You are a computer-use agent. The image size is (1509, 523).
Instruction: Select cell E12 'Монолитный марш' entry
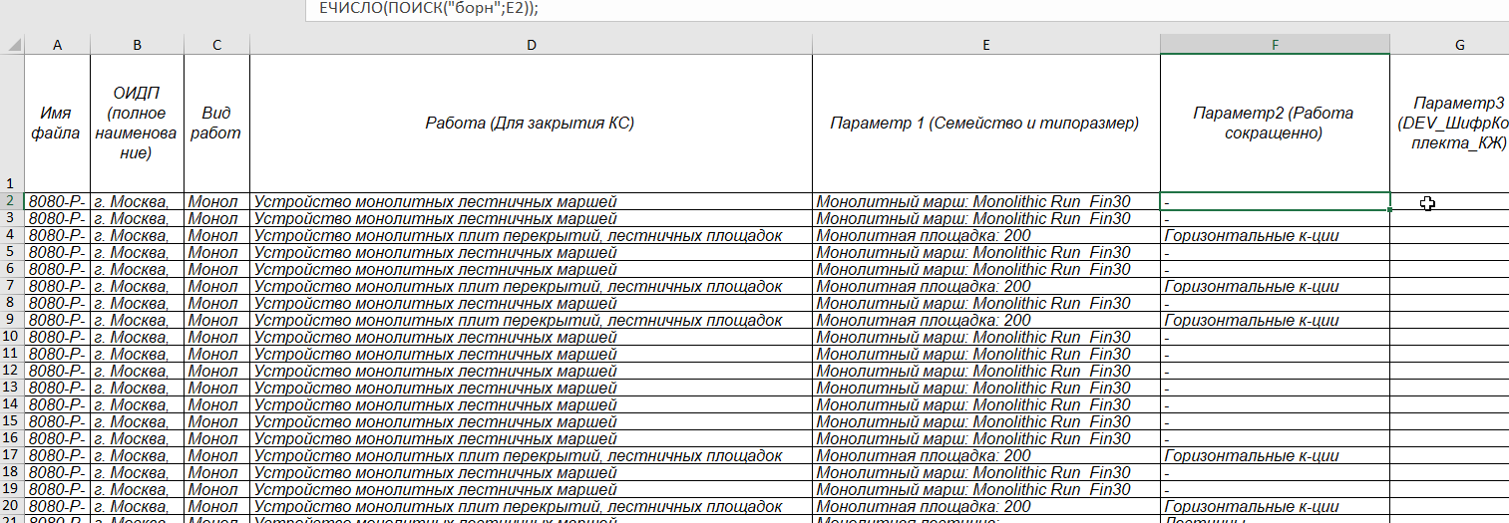coord(986,371)
